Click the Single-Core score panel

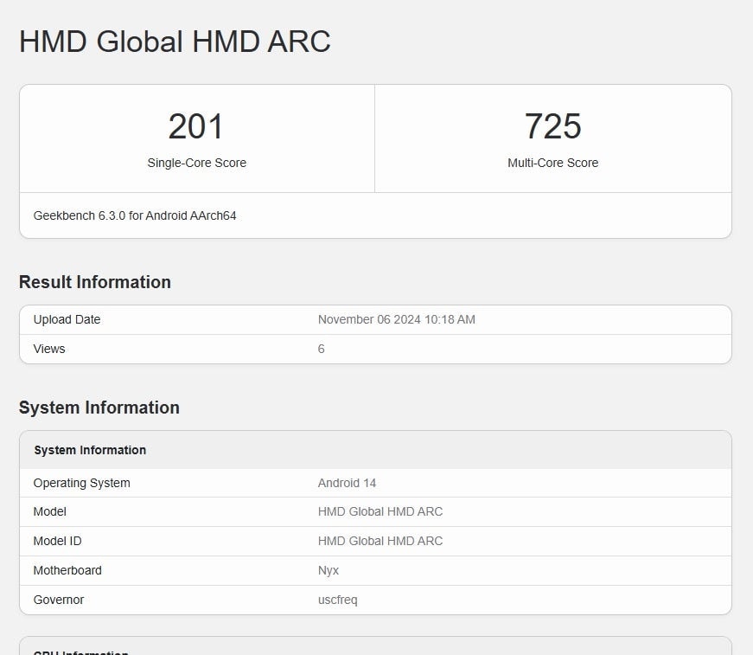pyautogui.click(x=196, y=138)
